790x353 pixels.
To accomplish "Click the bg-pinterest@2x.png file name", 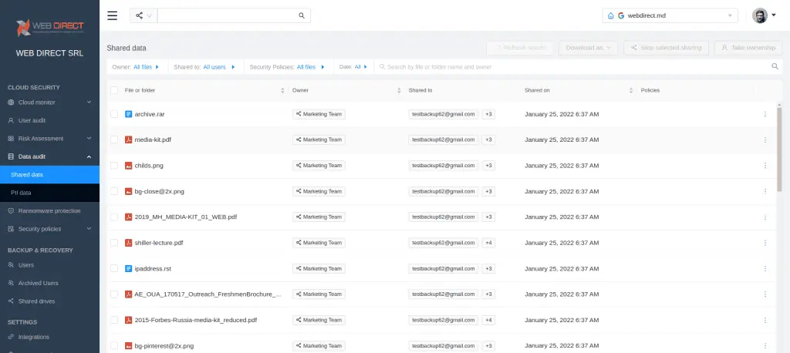I will click(164, 346).
